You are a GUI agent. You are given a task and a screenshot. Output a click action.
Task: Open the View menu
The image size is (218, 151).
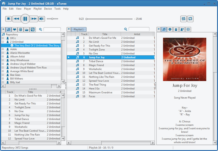pos(19,9)
